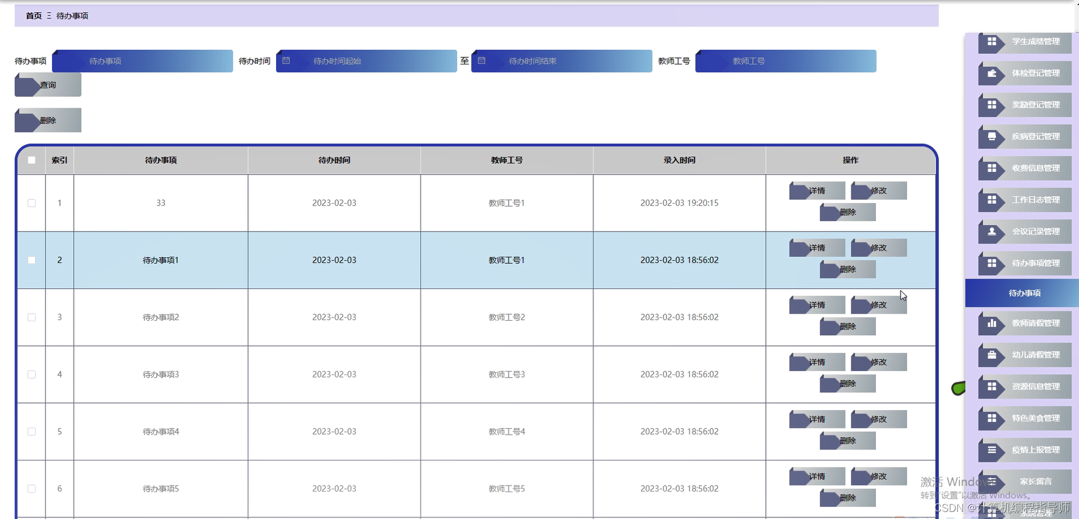The height and width of the screenshot is (519, 1079).
Task: Check the checkbox for 待办事项1 row
Action: tap(32, 260)
